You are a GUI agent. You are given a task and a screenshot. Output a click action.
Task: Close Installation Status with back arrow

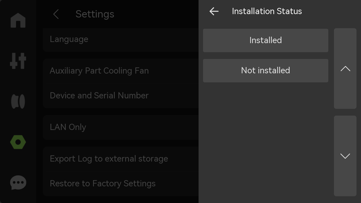[x=214, y=11]
